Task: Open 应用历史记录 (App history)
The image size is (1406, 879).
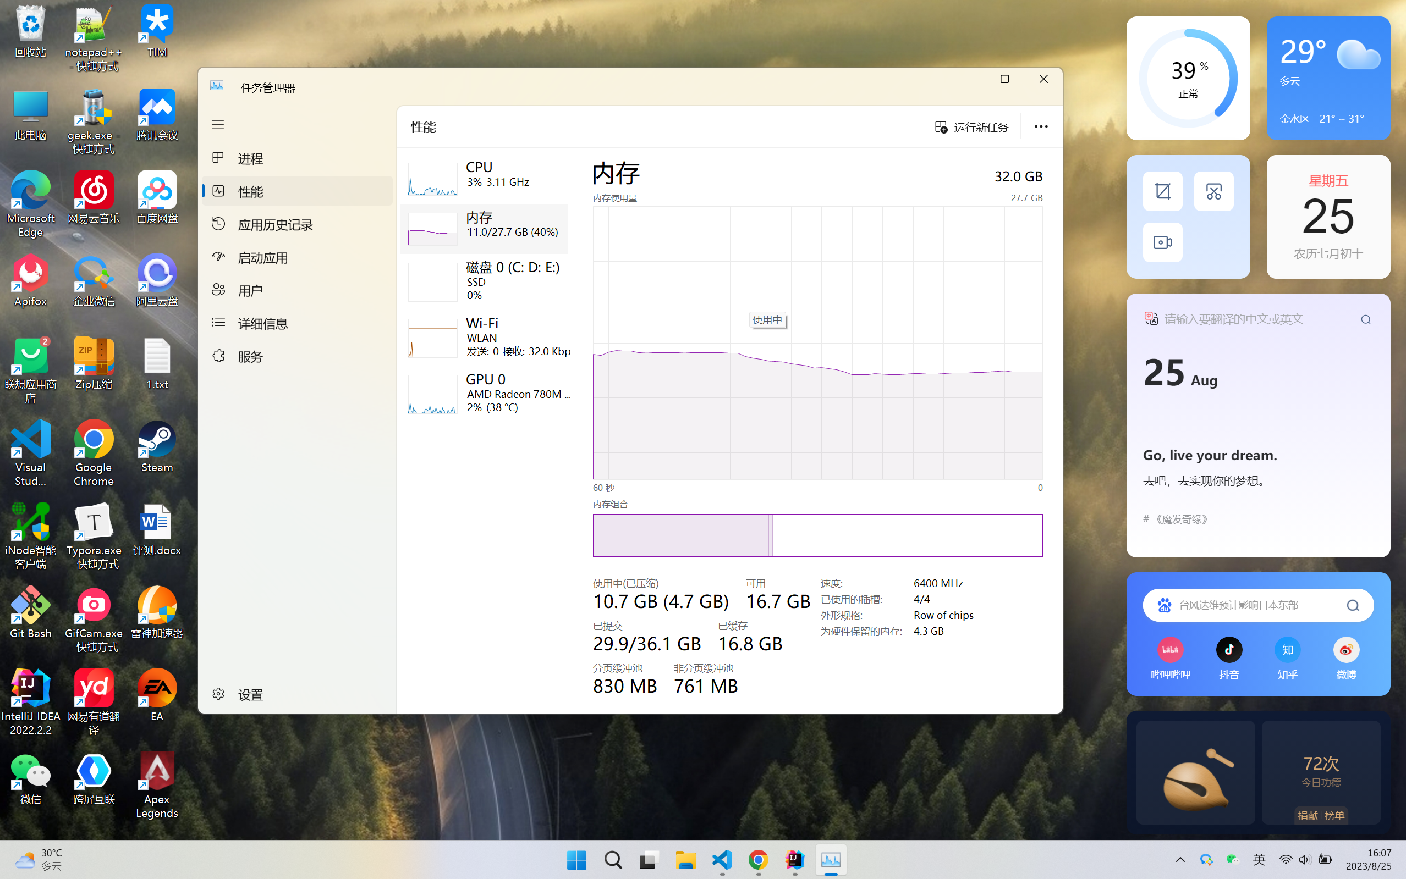Action: (x=297, y=224)
